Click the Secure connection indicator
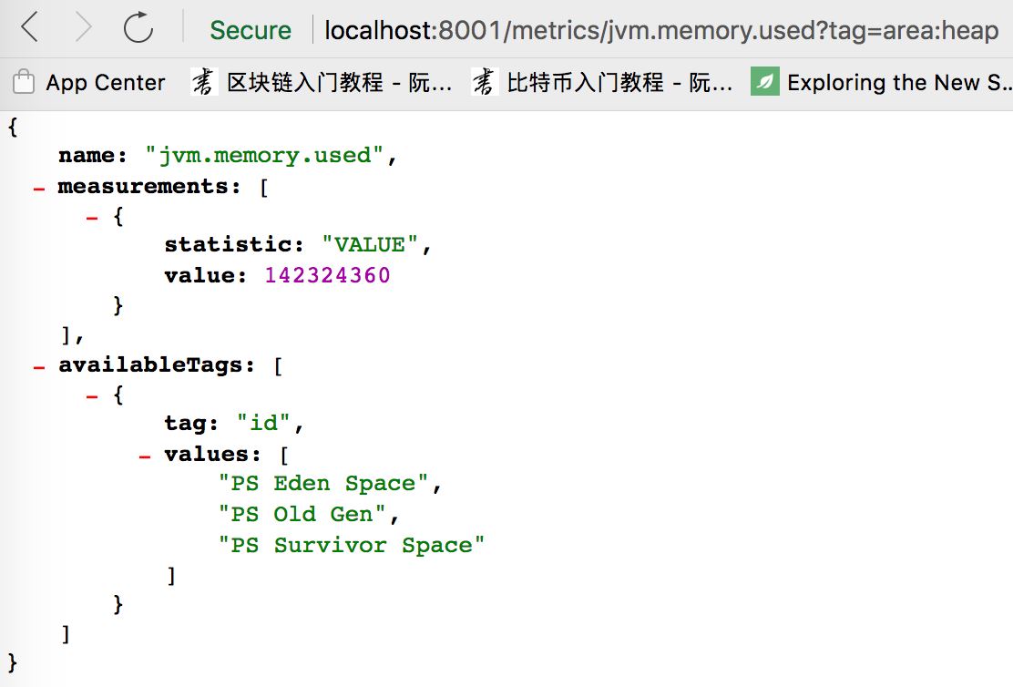Image resolution: width=1013 pixels, height=687 pixels. coord(250,30)
